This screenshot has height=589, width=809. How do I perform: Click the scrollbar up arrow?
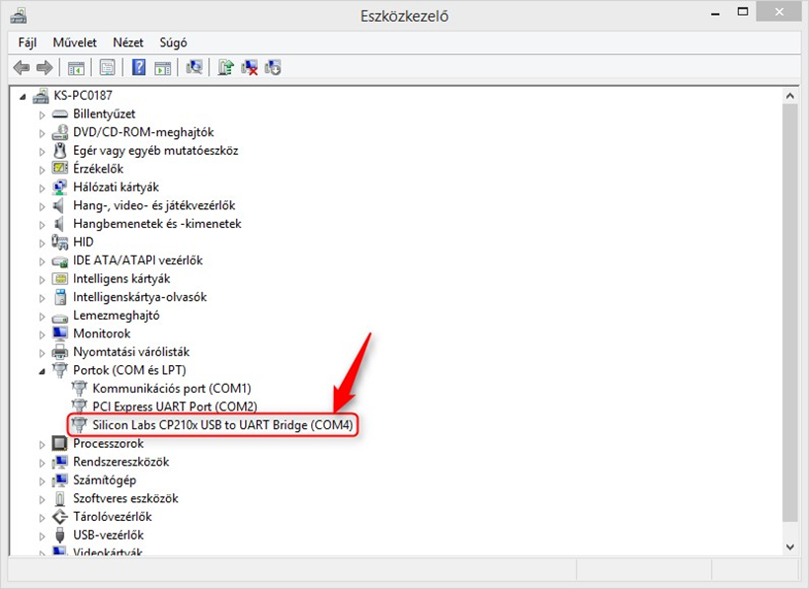click(x=790, y=96)
